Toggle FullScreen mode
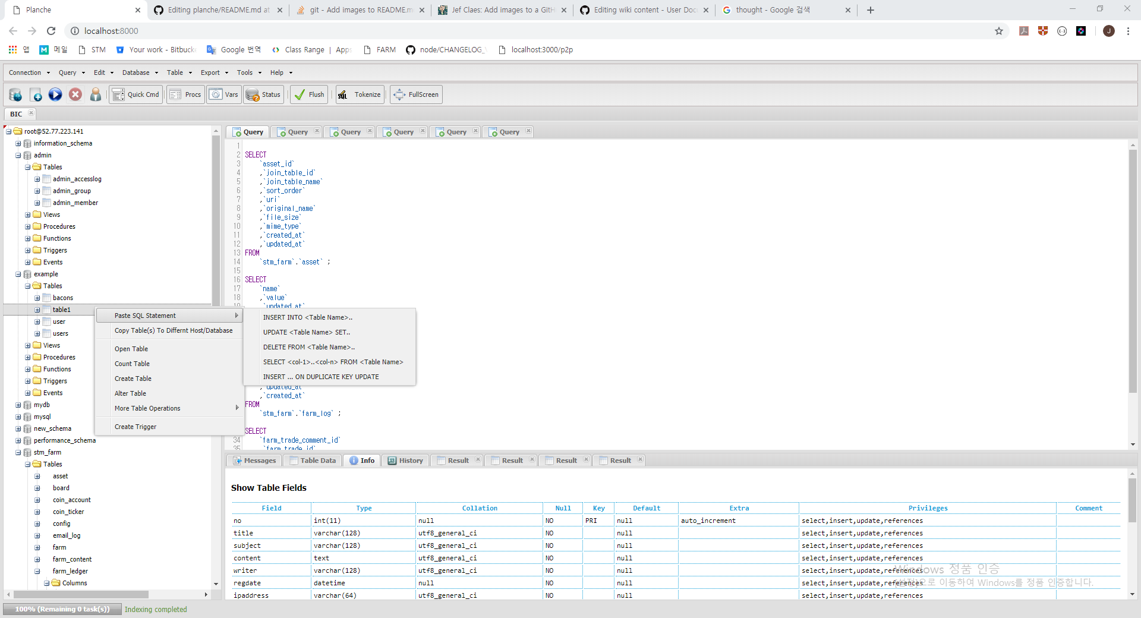Viewport: 1141px width, 618px height. tap(416, 94)
